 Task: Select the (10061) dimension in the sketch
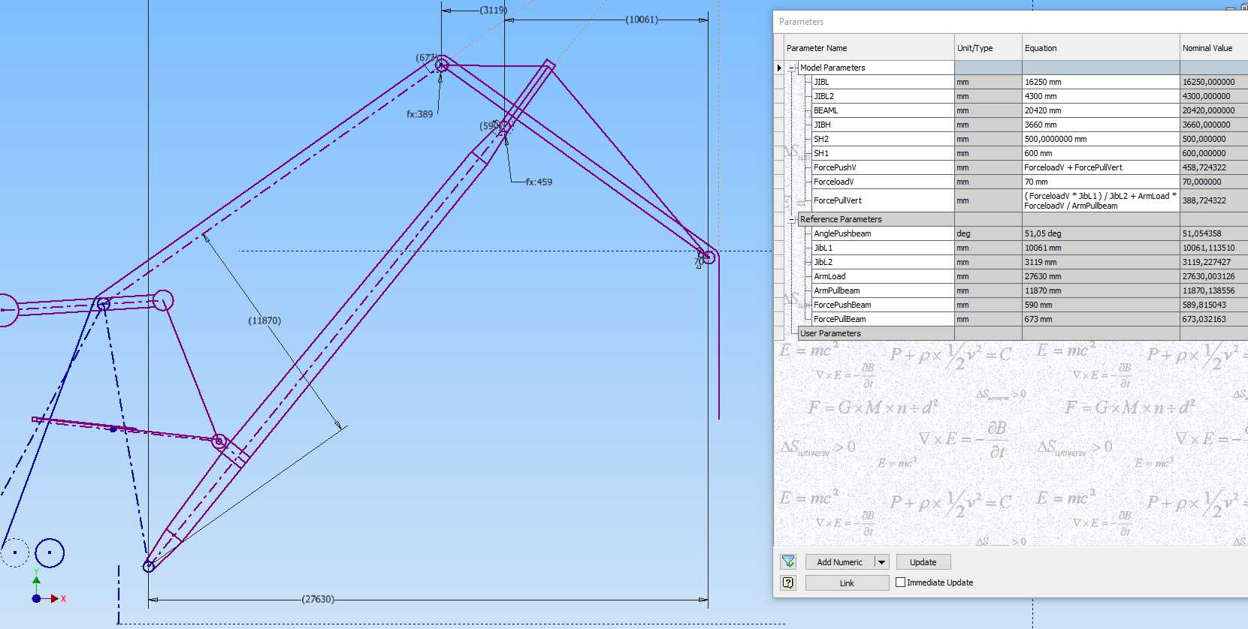pyautogui.click(x=642, y=20)
